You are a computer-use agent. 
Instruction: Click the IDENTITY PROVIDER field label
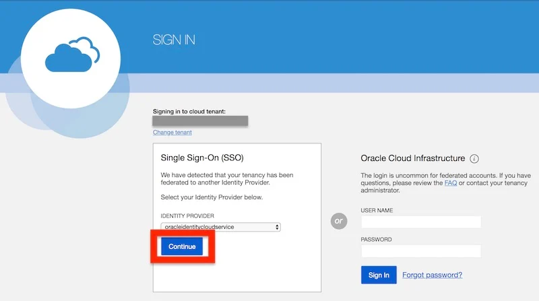click(188, 215)
